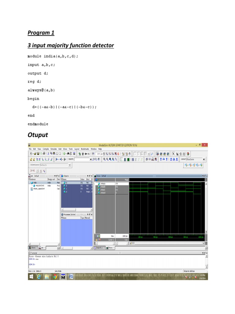Open the Layout dropdown showing Simulate
The height and width of the screenshot is (314, 235).
196,159
